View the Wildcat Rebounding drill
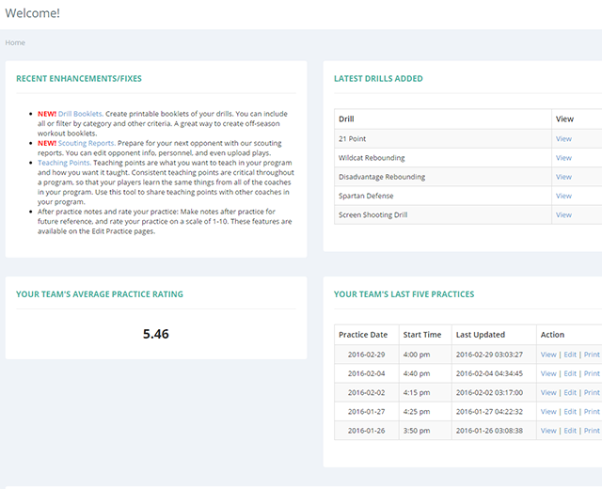Viewport: 602px width, 489px height. (563, 158)
